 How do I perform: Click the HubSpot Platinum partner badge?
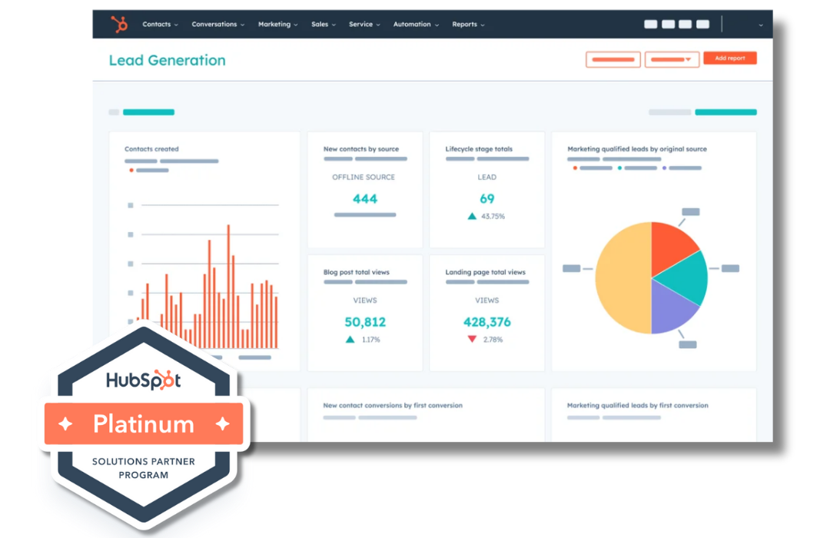pyautogui.click(x=144, y=424)
